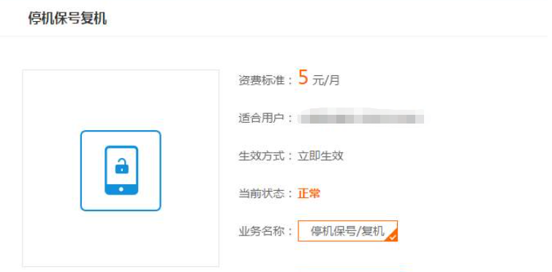
Task: Click the blue phone unlock icon
Action: [121, 170]
